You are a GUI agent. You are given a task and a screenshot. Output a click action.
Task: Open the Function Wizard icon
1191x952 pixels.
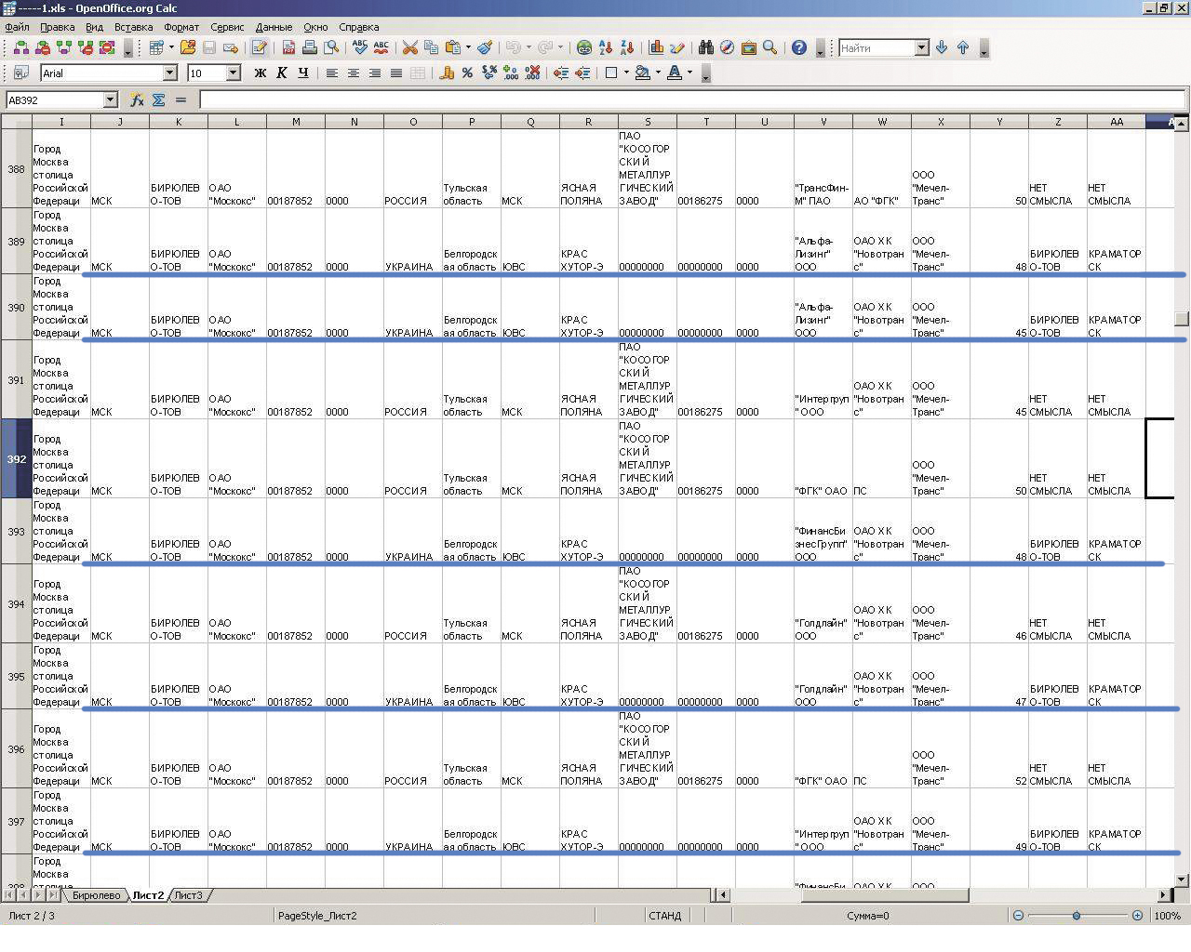(137, 99)
